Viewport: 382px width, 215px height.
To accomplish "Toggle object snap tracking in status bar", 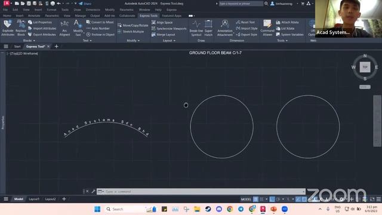I will pos(298,199).
